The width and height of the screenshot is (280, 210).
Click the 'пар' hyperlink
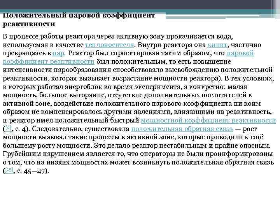pyautogui.click(x=58, y=53)
